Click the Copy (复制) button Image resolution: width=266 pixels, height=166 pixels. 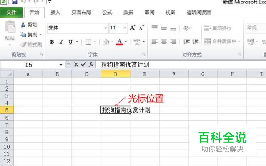point(28,35)
